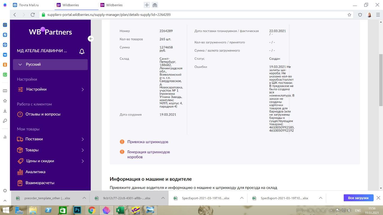This screenshot has height=215, width=383.
Task: Open bookmarks star icon in sidebar
Action: 5,101
